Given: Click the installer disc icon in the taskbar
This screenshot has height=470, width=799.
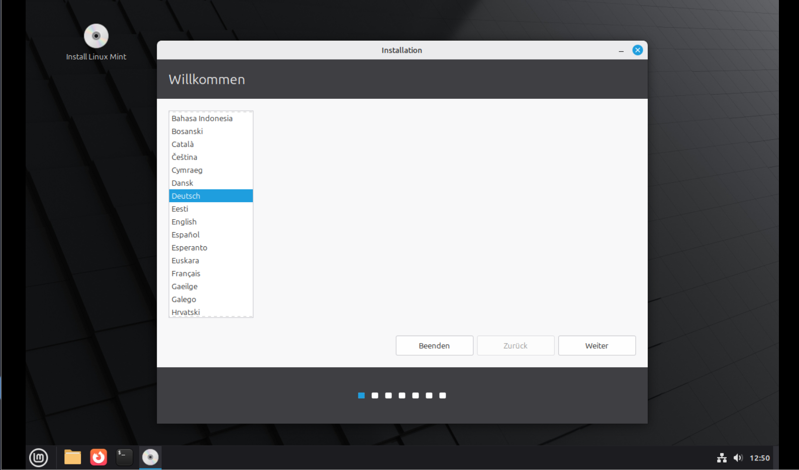Looking at the screenshot, I should click(150, 457).
